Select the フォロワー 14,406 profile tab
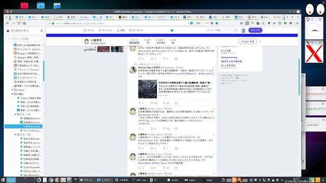The height and width of the screenshot is (183, 326). (x=161, y=41)
